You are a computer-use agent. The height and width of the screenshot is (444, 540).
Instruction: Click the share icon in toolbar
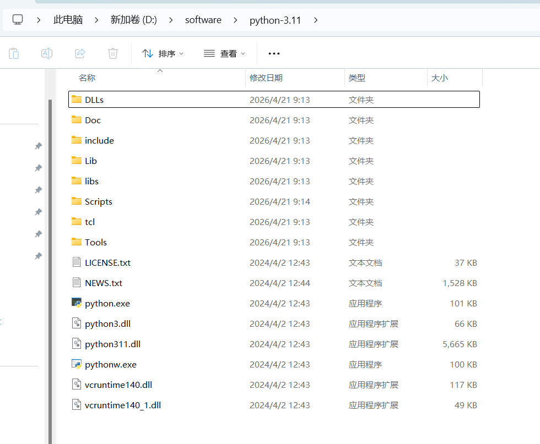coord(80,54)
